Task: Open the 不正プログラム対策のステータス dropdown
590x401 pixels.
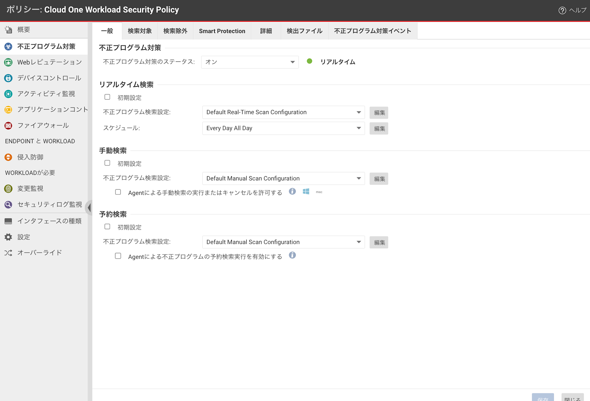Action: [x=250, y=62]
